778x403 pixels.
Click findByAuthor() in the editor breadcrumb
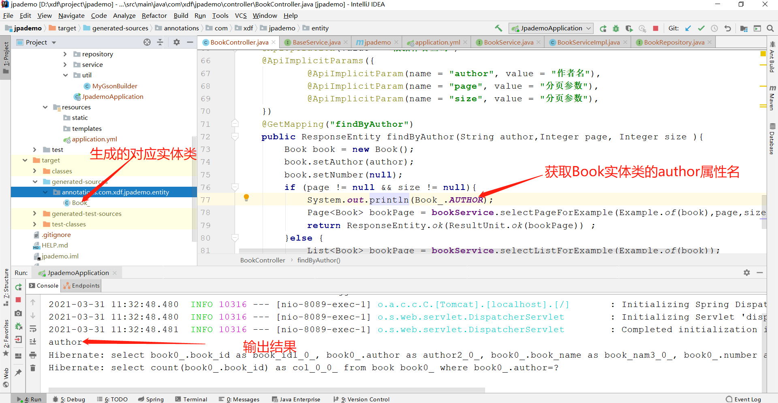(318, 260)
